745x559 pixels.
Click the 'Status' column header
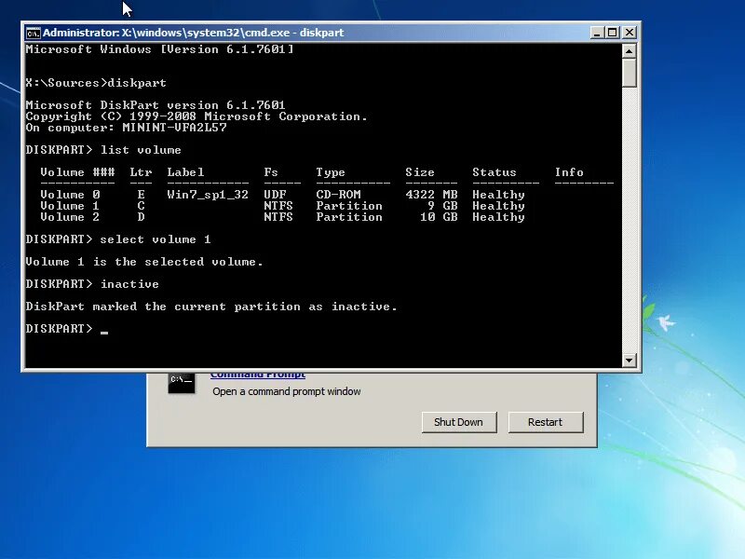(x=494, y=172)
